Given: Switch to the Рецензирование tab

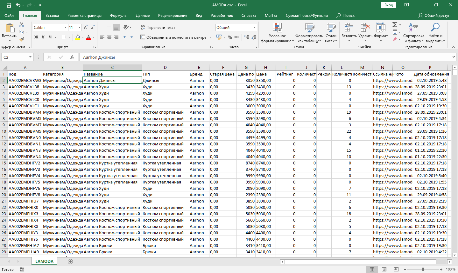Looking at the screenshot, I should point(173,15).
